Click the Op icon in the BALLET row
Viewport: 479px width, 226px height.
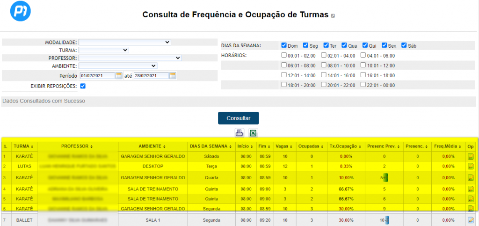click(x=471, y=220)
